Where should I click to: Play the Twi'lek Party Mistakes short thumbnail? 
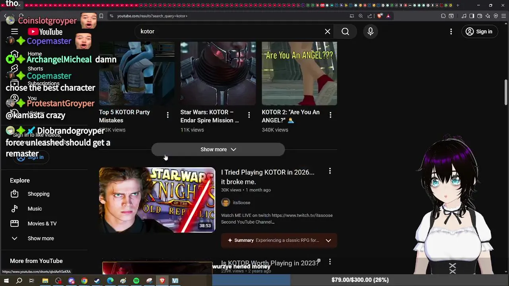click(x=137, y=73)
